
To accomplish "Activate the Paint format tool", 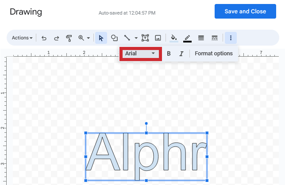I will [x=69, y=38].
